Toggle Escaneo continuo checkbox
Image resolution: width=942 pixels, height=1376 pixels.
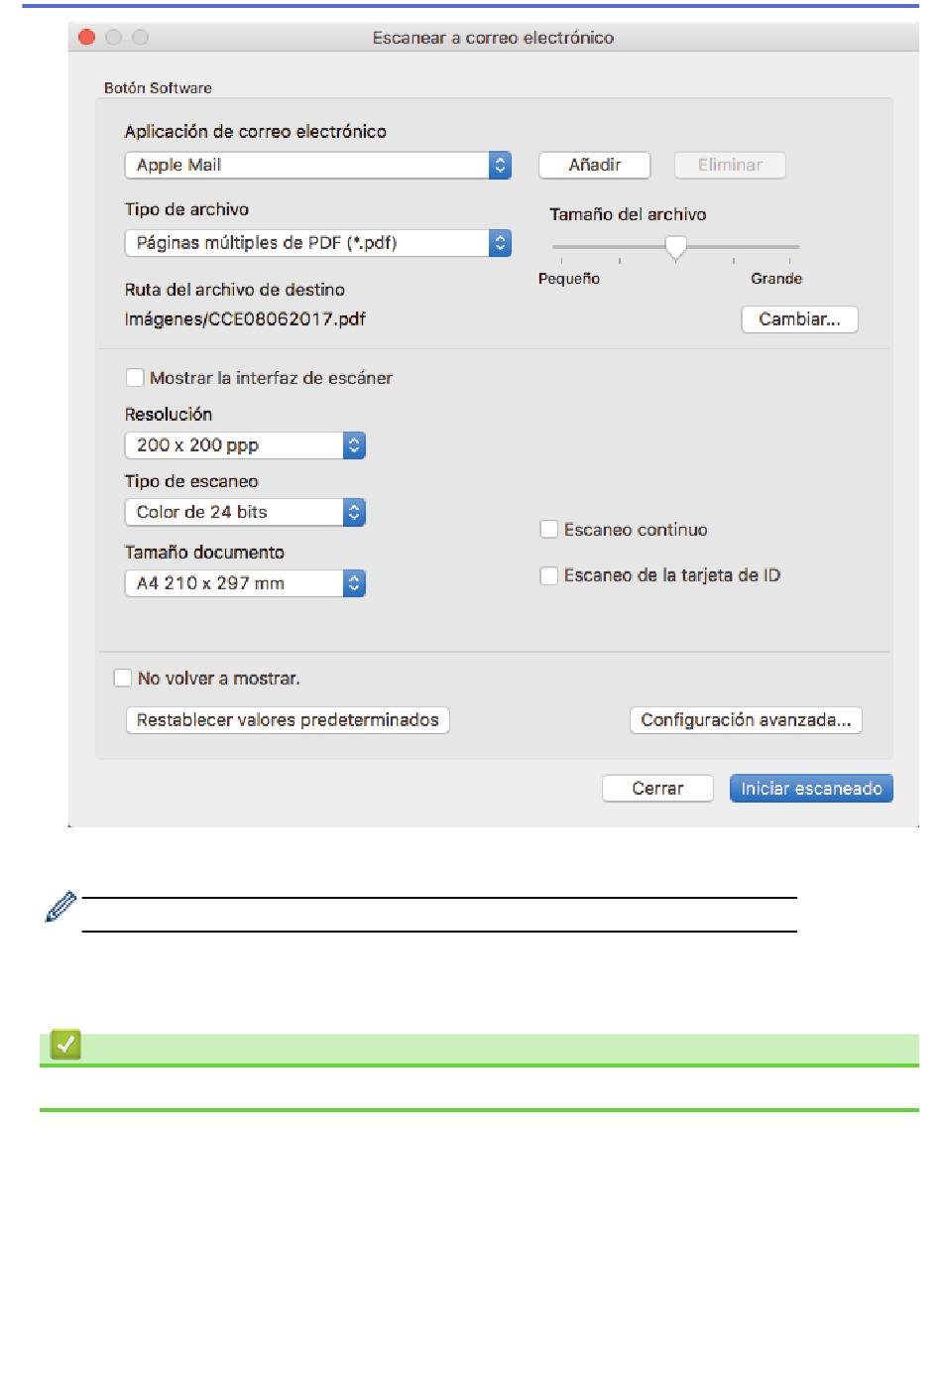coord(548,530)
